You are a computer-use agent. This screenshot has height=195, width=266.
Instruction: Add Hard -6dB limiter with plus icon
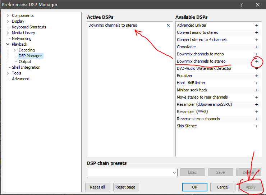[x=257, y=83]
